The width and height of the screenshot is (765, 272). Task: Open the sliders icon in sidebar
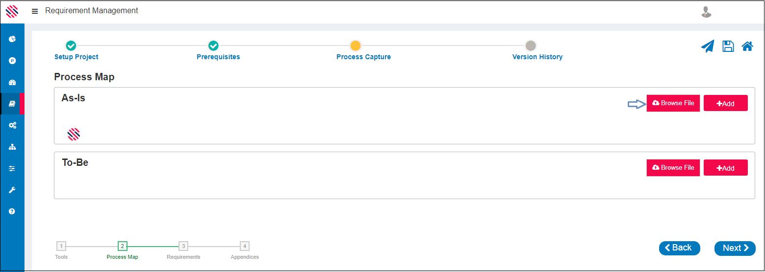point(12,168)
